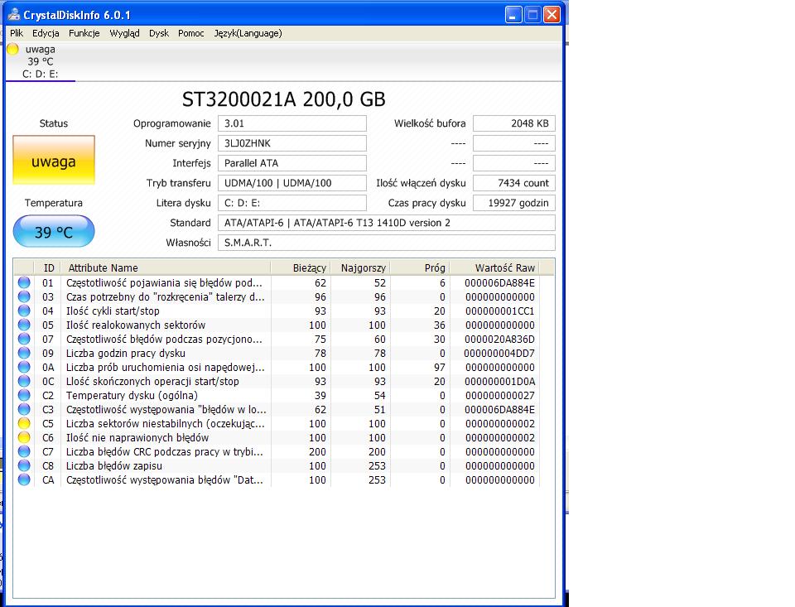Select the Liczba błędów zapisu row

(x=277, y=465)
